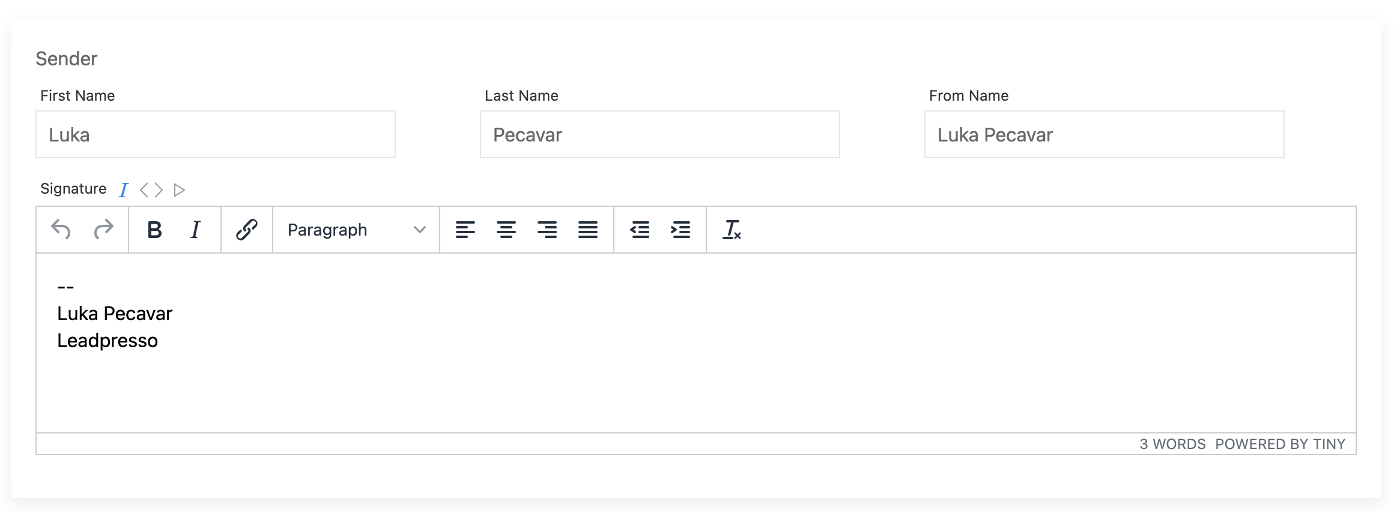The height and width of the screenshot is (512, 1397).
Task: Justify the signature text
Action: pos(588,230)
